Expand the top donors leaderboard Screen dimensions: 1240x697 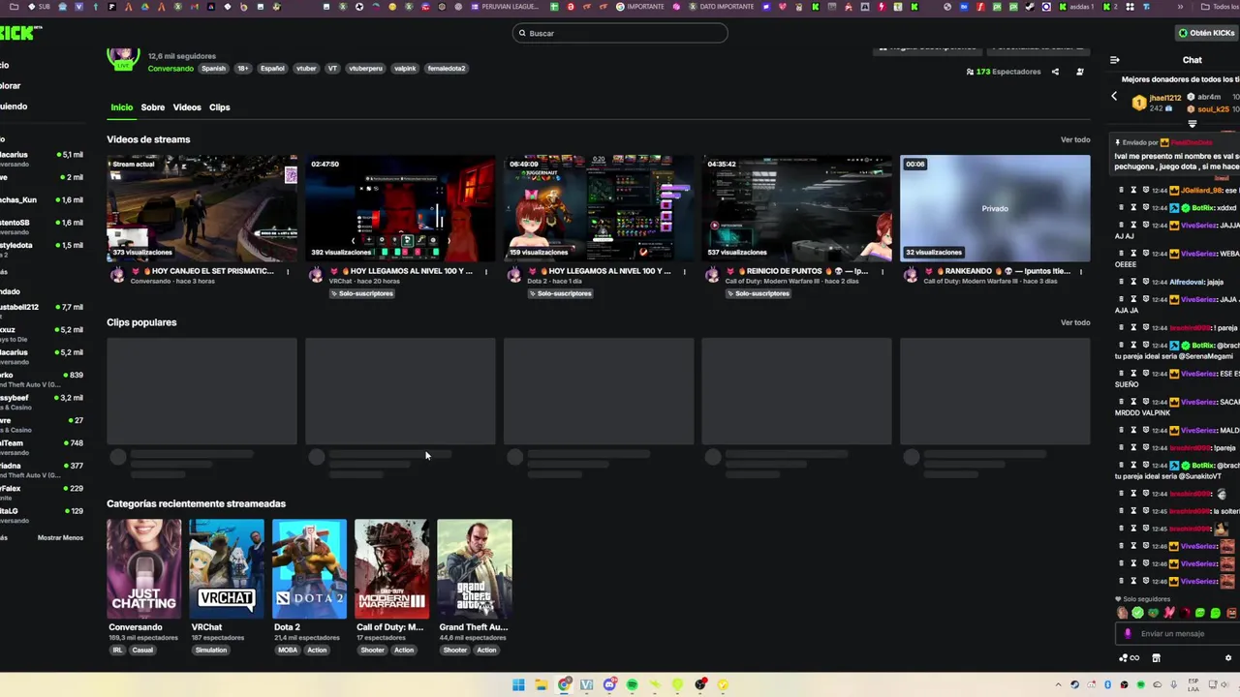pyautogui.click(x=1193, y=124)
